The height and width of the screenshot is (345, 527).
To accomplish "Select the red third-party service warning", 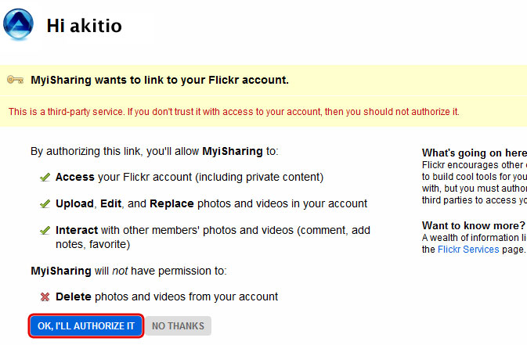I will click(233, 112).
